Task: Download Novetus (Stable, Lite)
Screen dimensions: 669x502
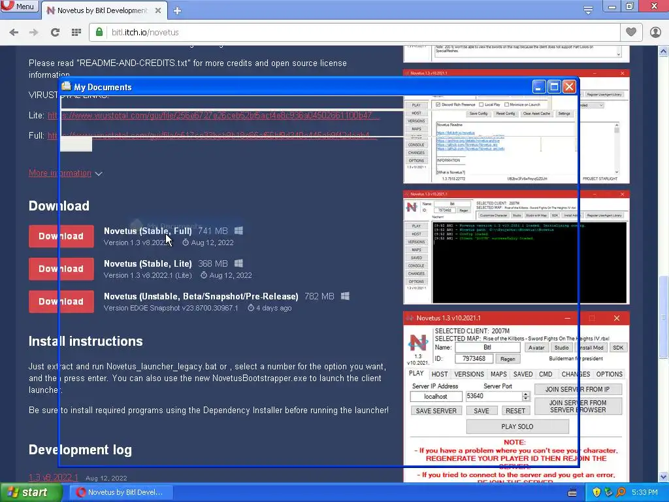Action: pos(61,269)
